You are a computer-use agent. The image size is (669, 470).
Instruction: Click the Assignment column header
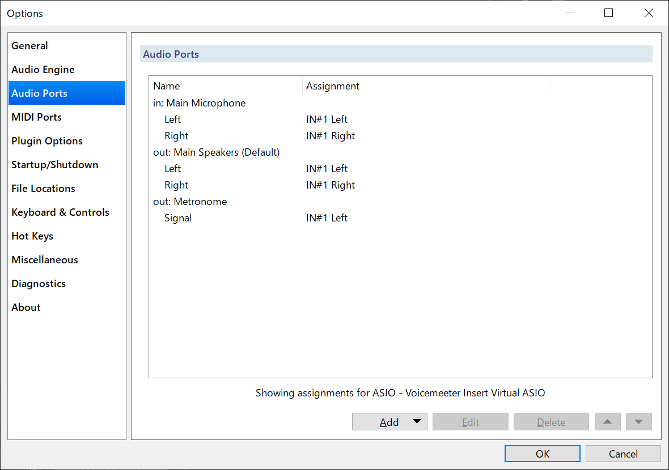tap(333, 86)
